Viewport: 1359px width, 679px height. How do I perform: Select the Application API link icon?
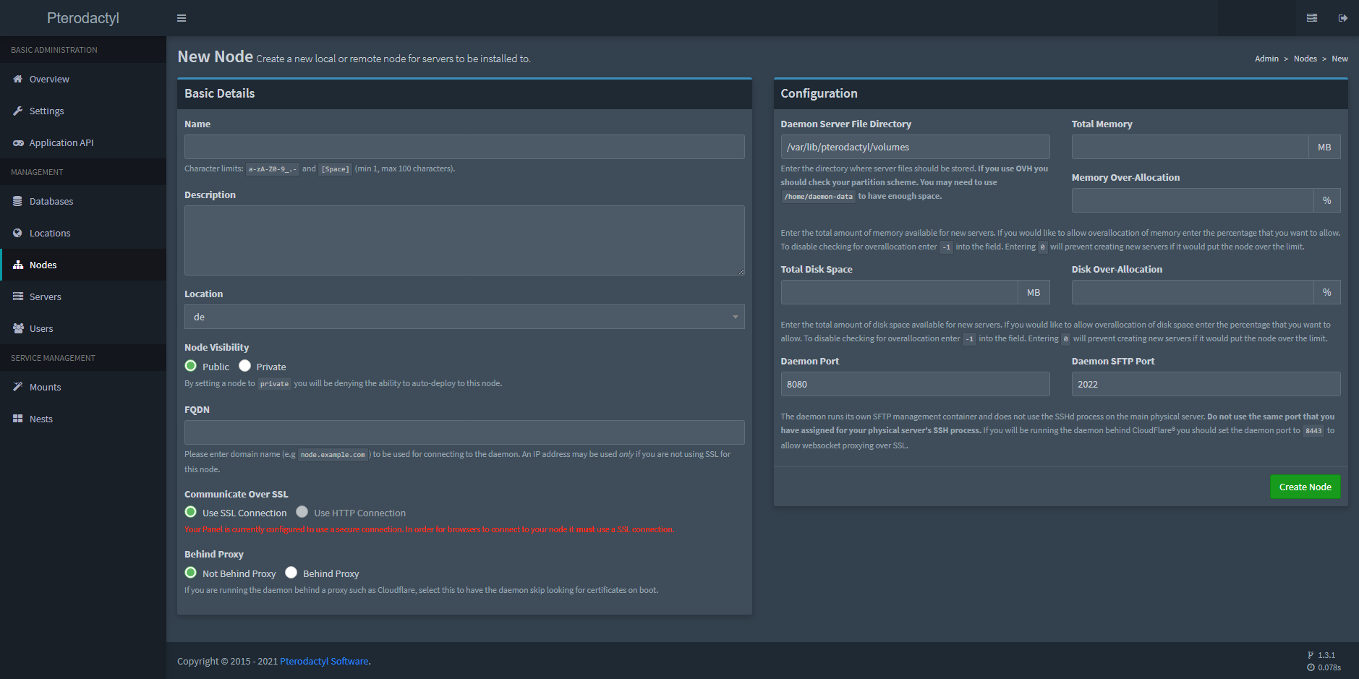(18, 142)
